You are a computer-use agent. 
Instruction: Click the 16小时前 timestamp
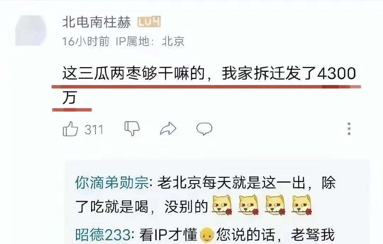coord(86,41)
